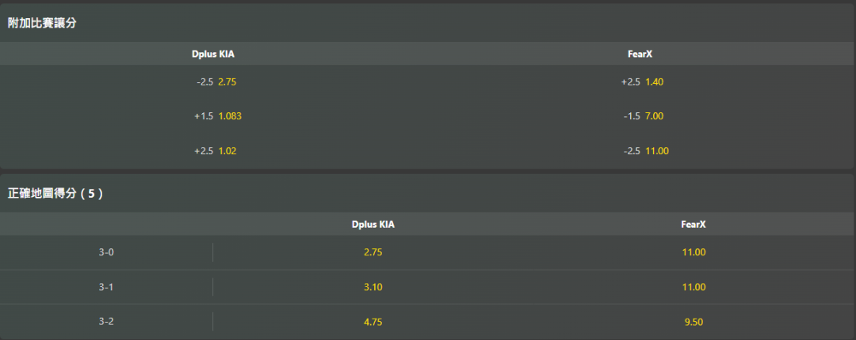
Task: Collapse the 附加比賽讓分 section header
Action: click(x=43, y=23)
